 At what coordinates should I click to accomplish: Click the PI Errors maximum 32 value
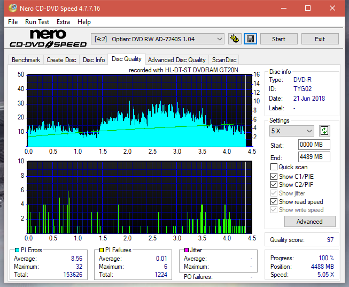click(79, 267)
